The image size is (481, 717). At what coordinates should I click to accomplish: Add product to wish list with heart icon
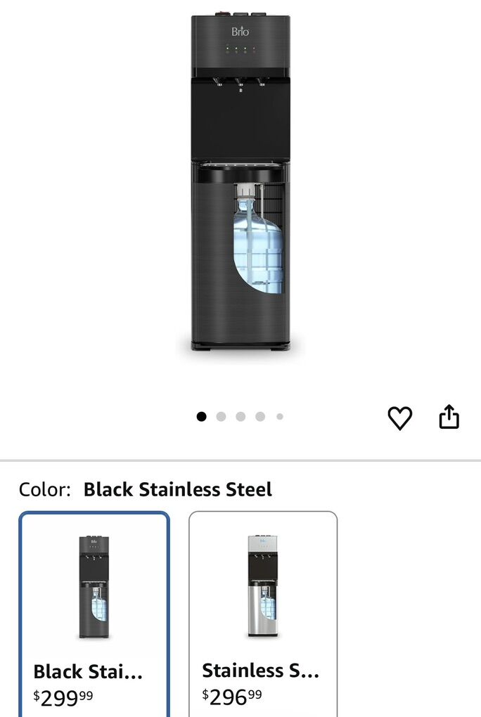(x=399, y=418)
